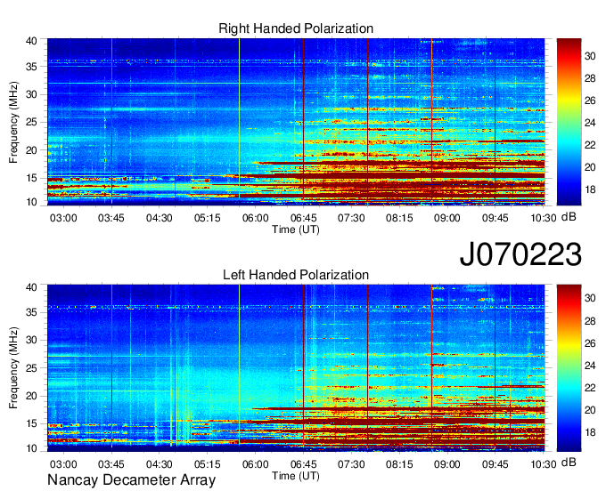Click 20 MHz tick on Right Handed plot
The height and width of the screenshot is (491, 606).
pyautogui.click(x=32, y=150)
